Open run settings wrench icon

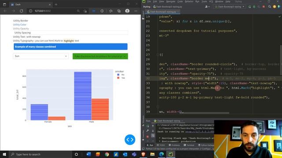click(148, 131)
